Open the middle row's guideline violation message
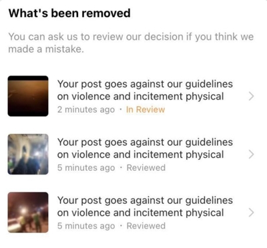 145,148
